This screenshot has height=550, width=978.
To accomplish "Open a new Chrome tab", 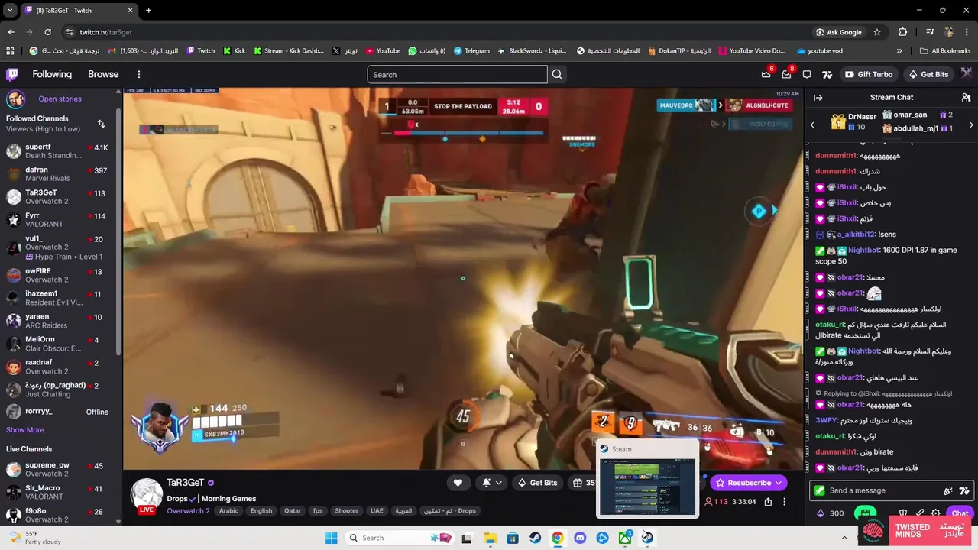I will [x=148, y=10].
